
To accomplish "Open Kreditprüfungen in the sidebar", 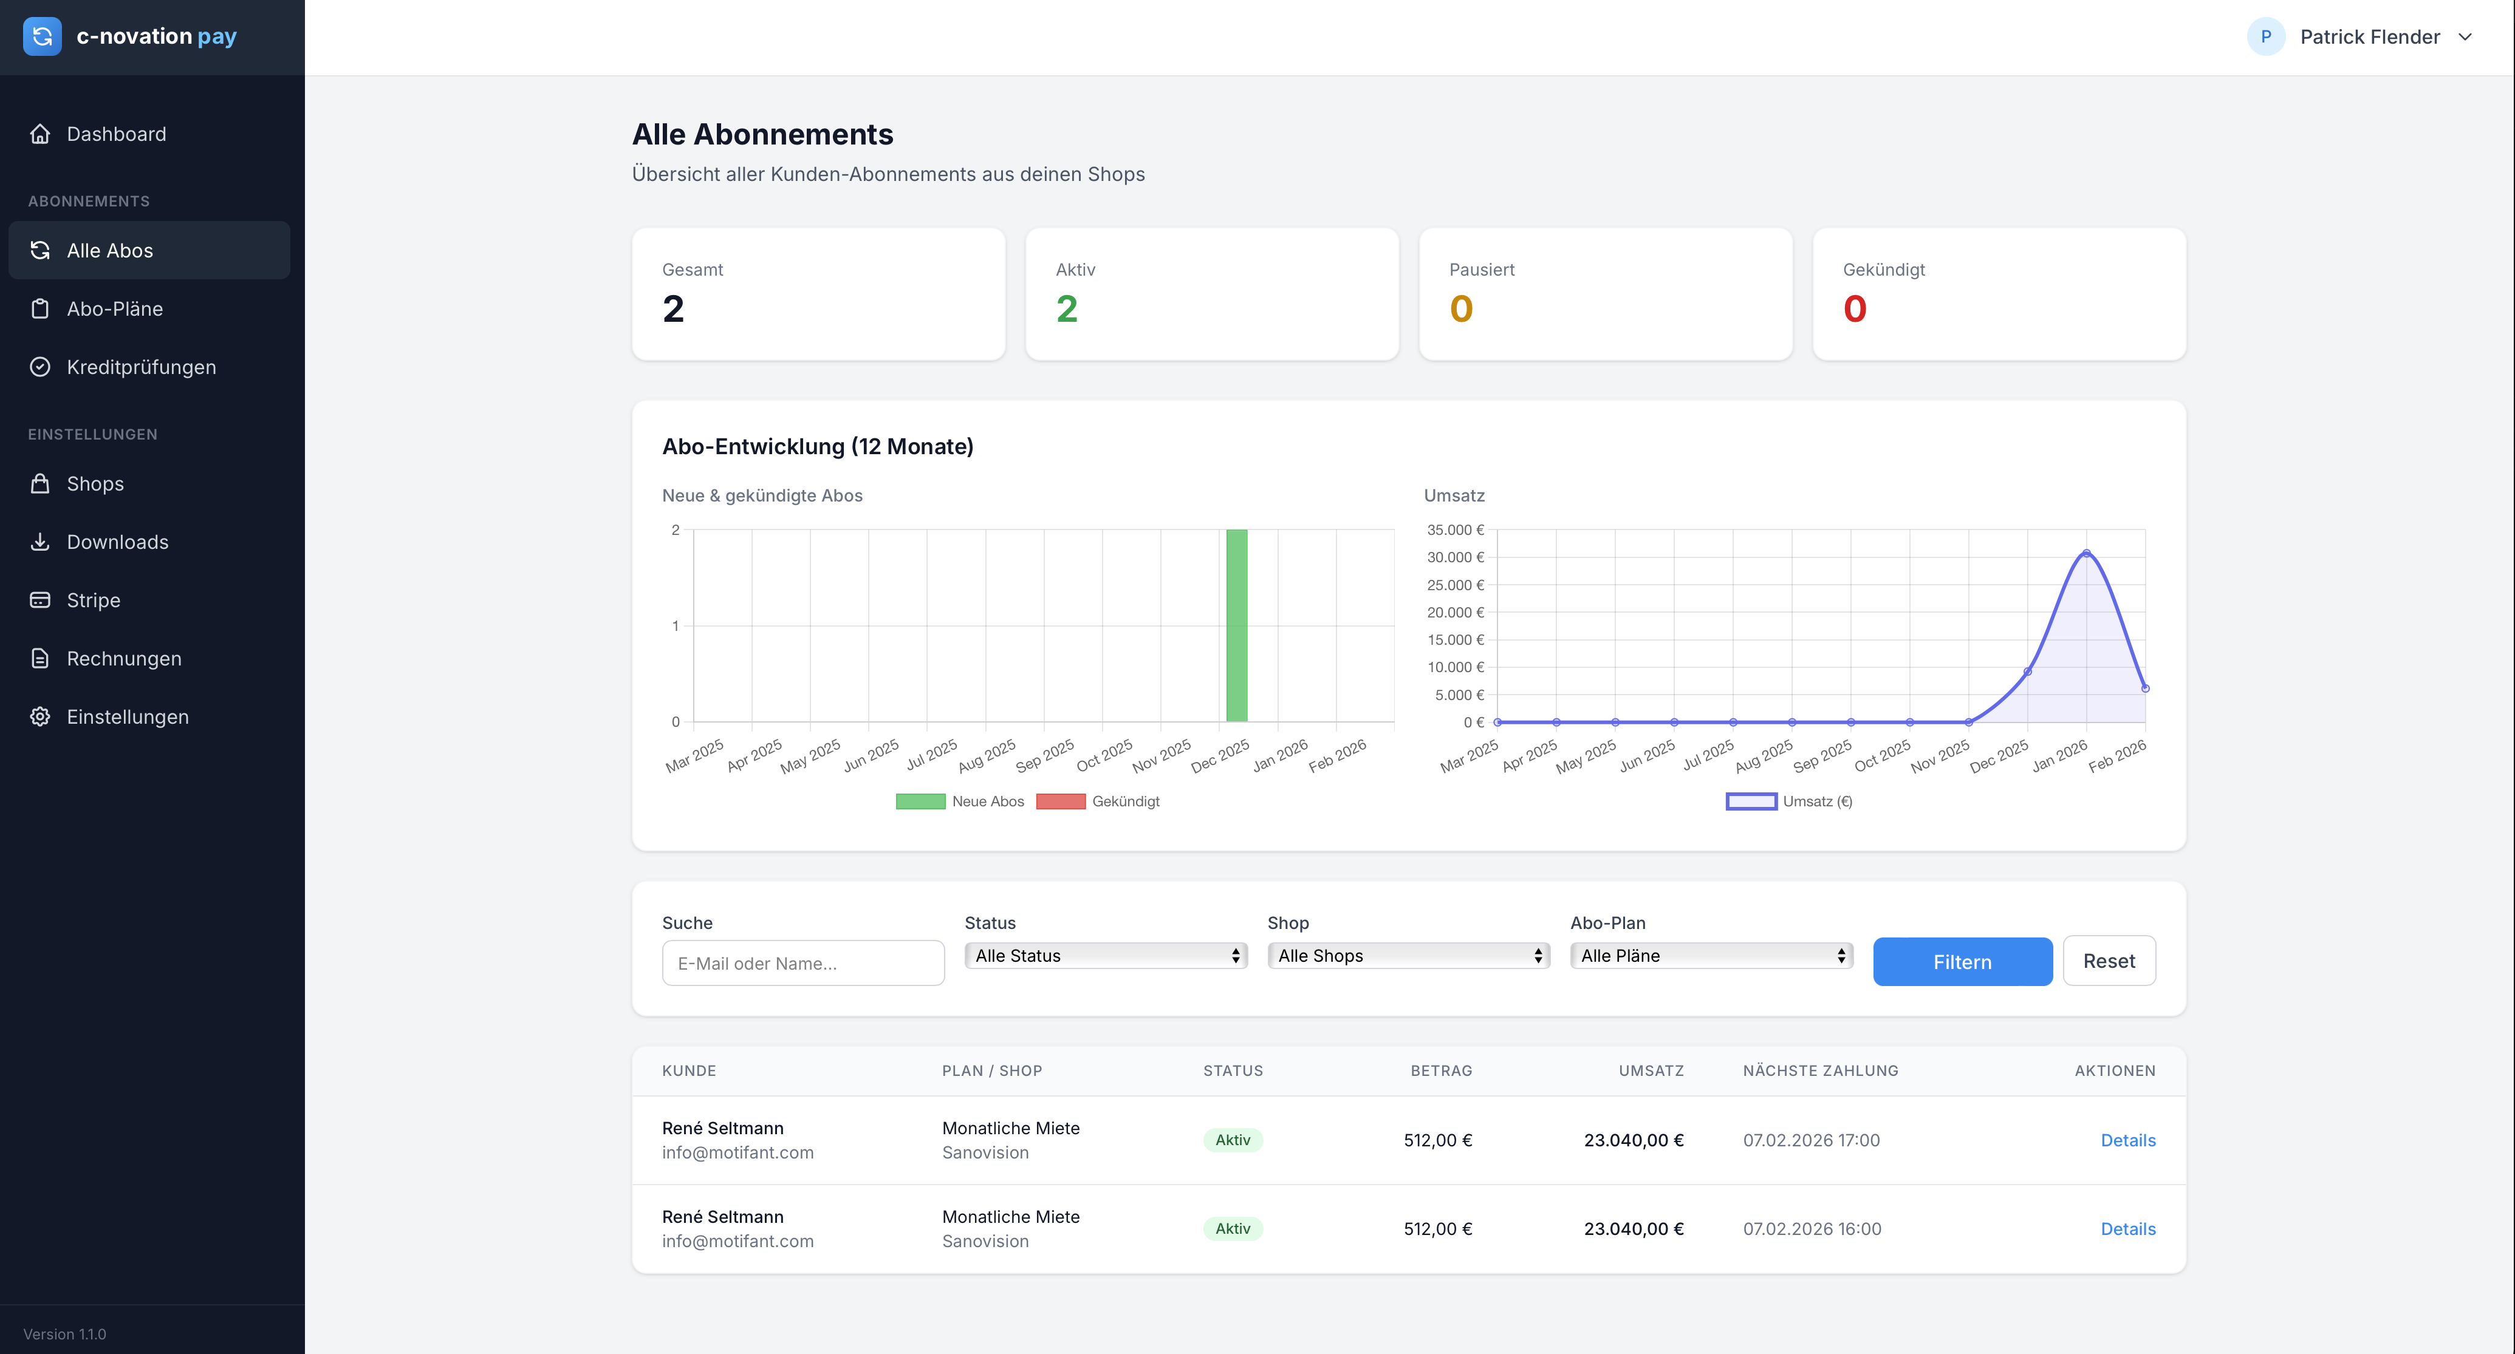I will tap(149, 367).
